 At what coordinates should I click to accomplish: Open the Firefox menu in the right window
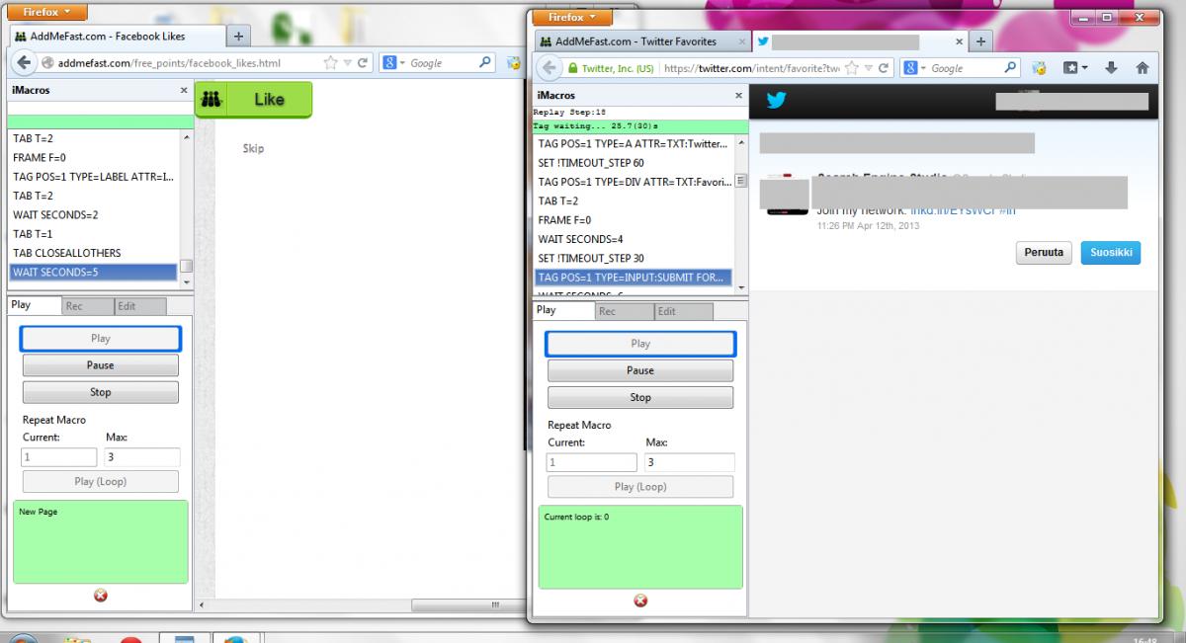click(573, 17)
